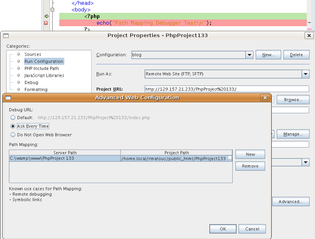Click New configuration button
The height and width of the screenshot is (239, 315).
click(x=268, y=55)
